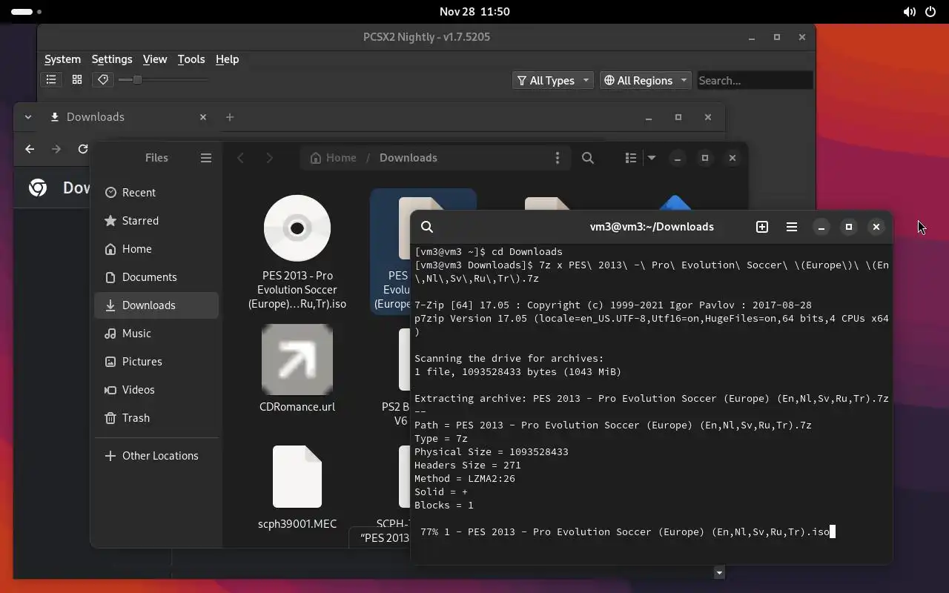Open the System menu in PCSX2
This screenshot has height=593, width=949.
62,59
